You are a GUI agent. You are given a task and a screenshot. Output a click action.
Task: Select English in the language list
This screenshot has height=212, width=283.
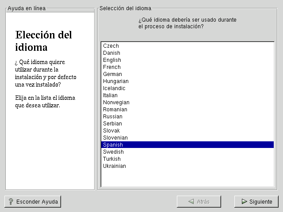[112, 60]
